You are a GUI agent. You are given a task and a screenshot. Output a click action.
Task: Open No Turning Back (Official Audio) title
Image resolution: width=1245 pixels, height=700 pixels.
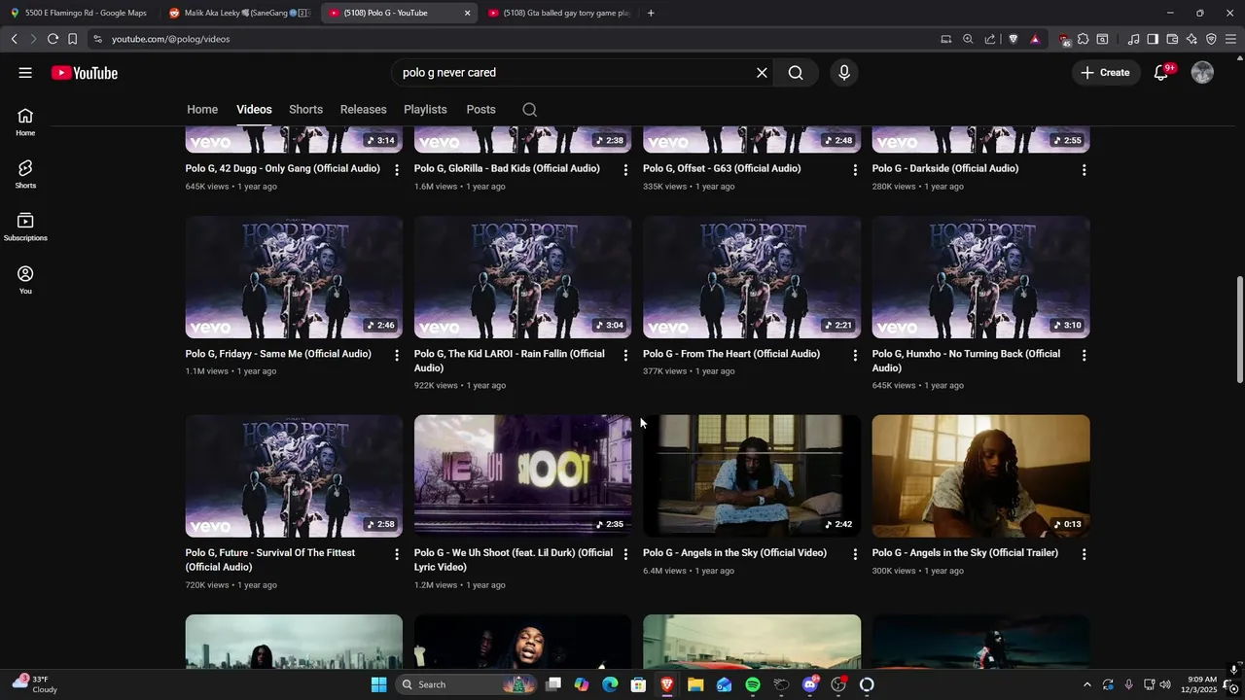[966, 361]
